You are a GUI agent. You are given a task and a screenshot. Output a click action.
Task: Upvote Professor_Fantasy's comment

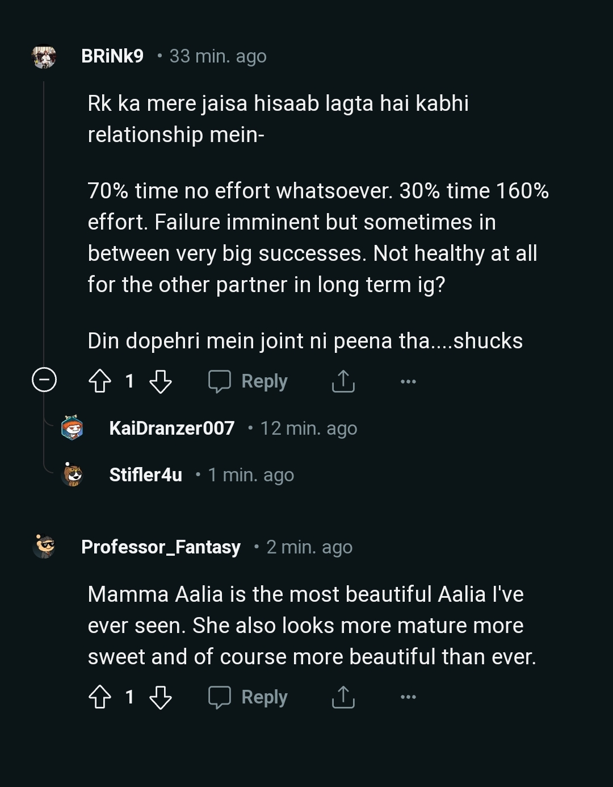point(100,697)
